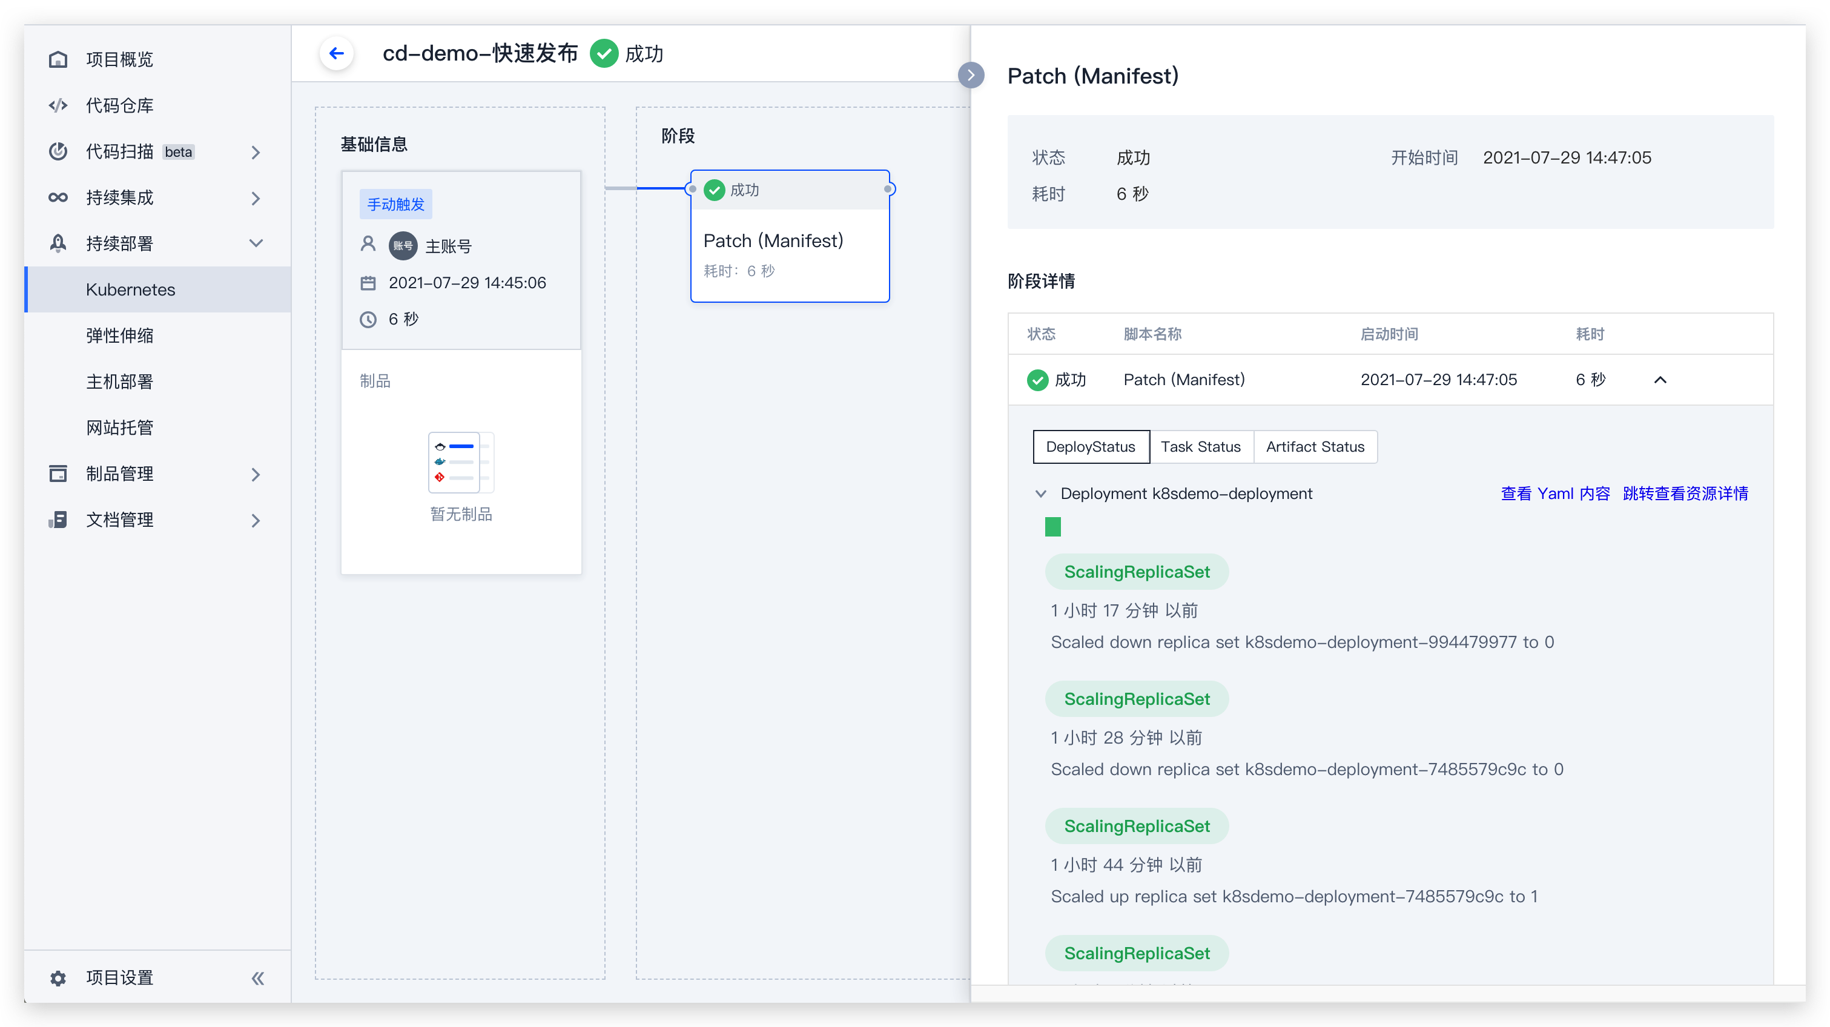Image resolution: width=1830 pixels, height=1027 pixels.
Task: Click the project settings gear icon
Action: (x=58, y=978)
